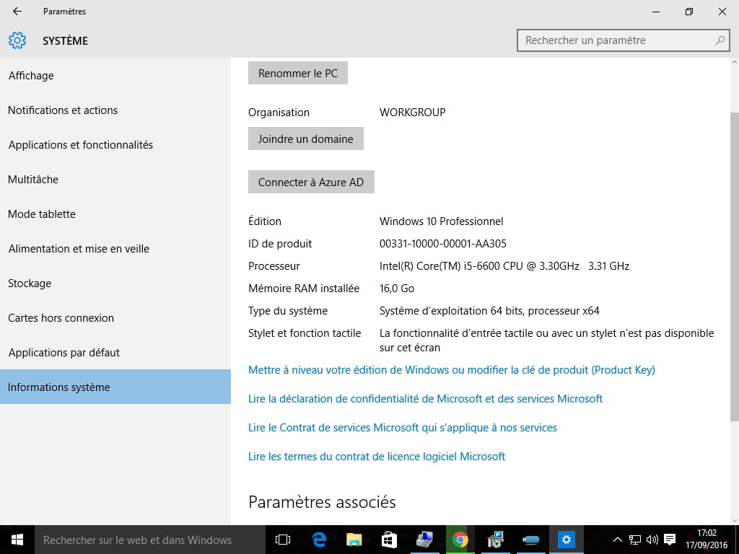739x554 pixels.
Task: Close the Paramètres window
Action: [x=722, y=12]
